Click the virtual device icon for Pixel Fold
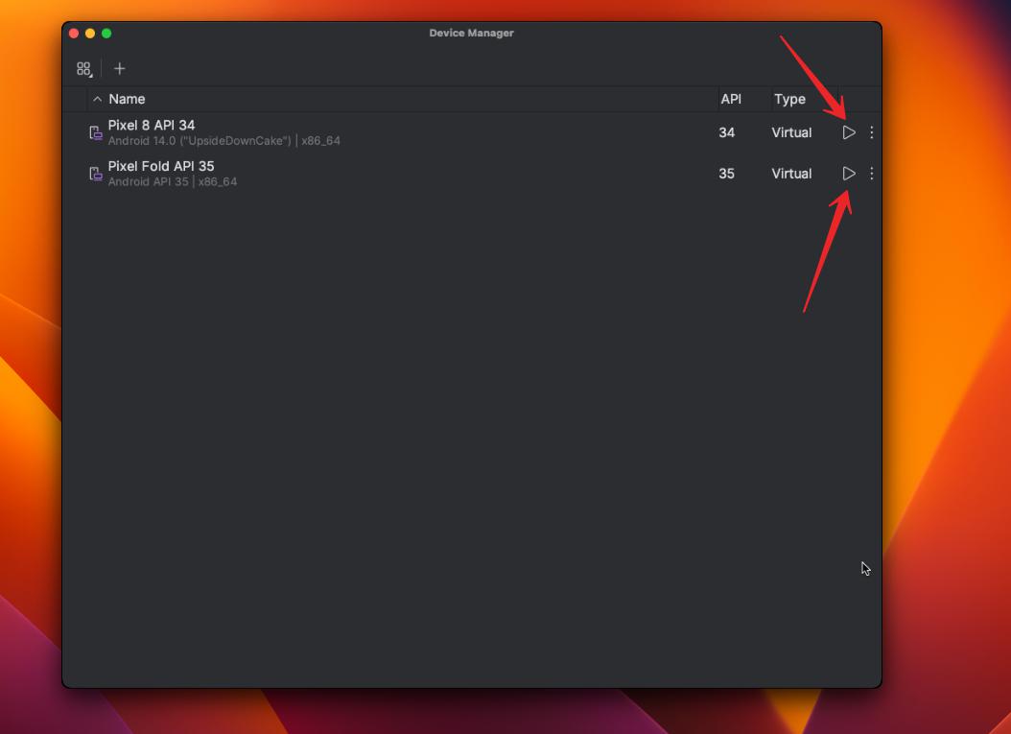 pyautogui.click(x=95, y=174)
